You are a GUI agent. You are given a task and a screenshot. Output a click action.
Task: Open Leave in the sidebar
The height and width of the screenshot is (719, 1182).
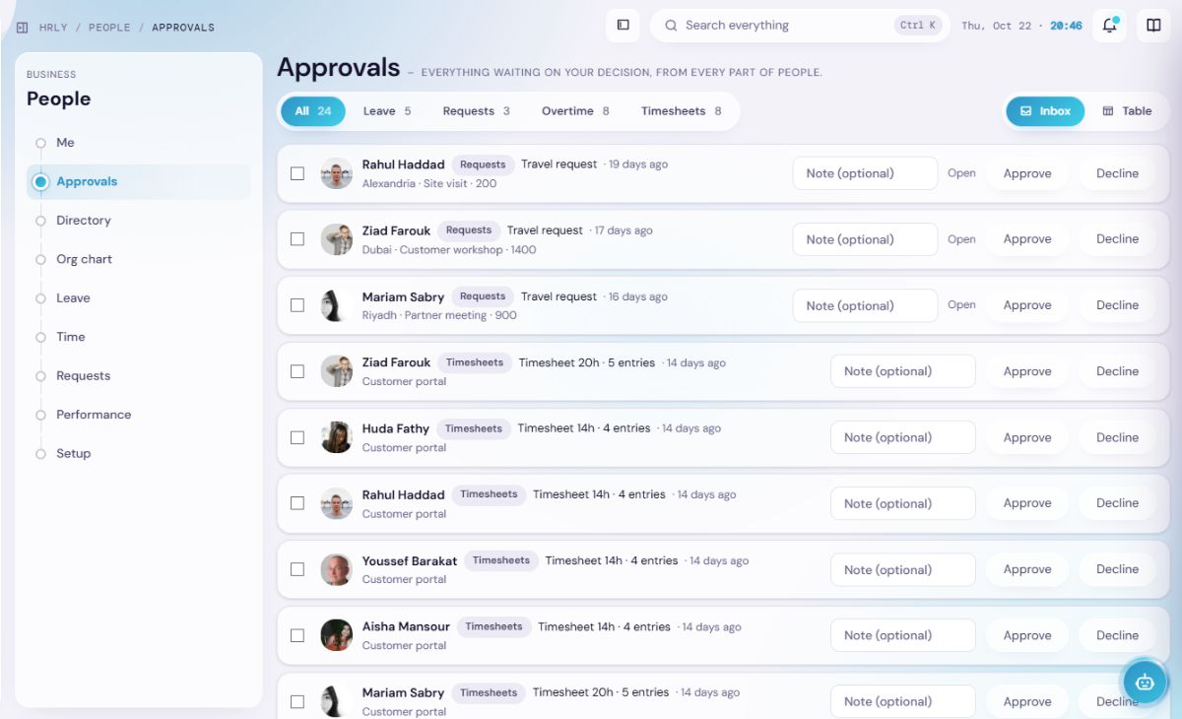click(139, 298)
